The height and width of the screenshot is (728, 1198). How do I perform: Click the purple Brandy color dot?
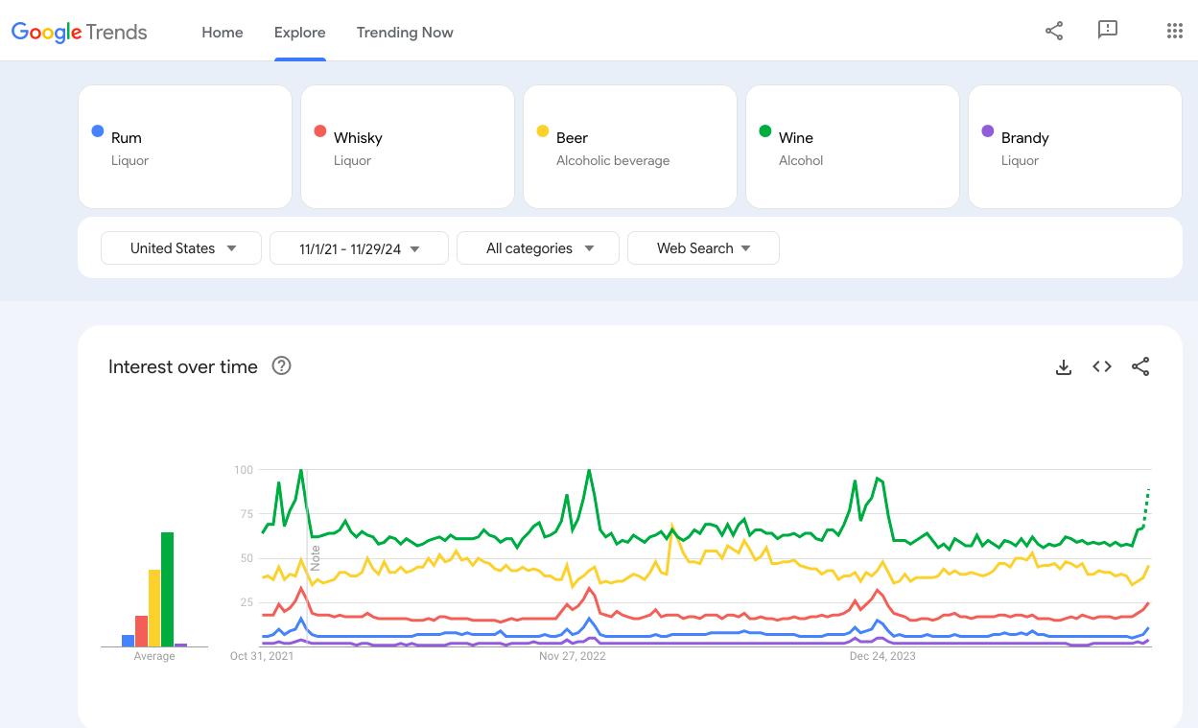click(988, 131)
